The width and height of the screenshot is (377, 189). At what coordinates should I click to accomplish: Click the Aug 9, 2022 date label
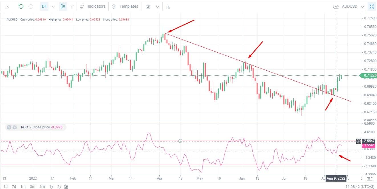click(x=335, y=178)
